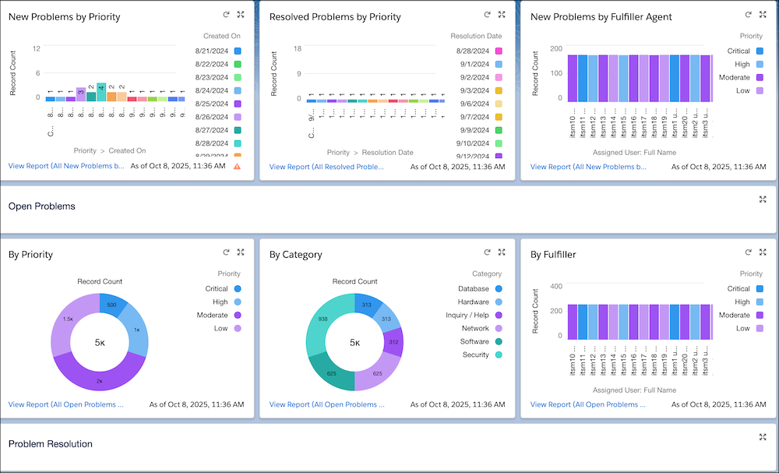Open View Report link under By Category donut
Viewport: 779px width, 473px height.
(x=327, y=404)
